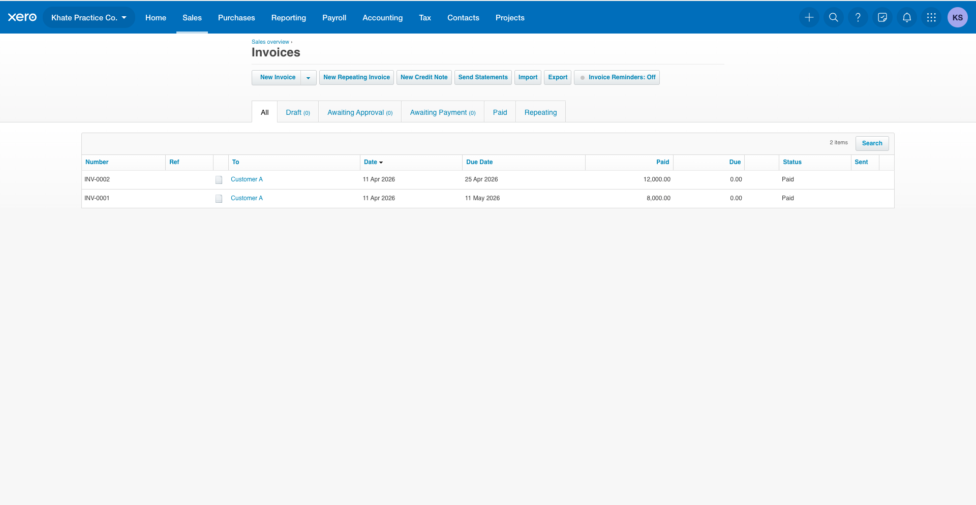Switch to the Repeating tab

coord(541,112)
